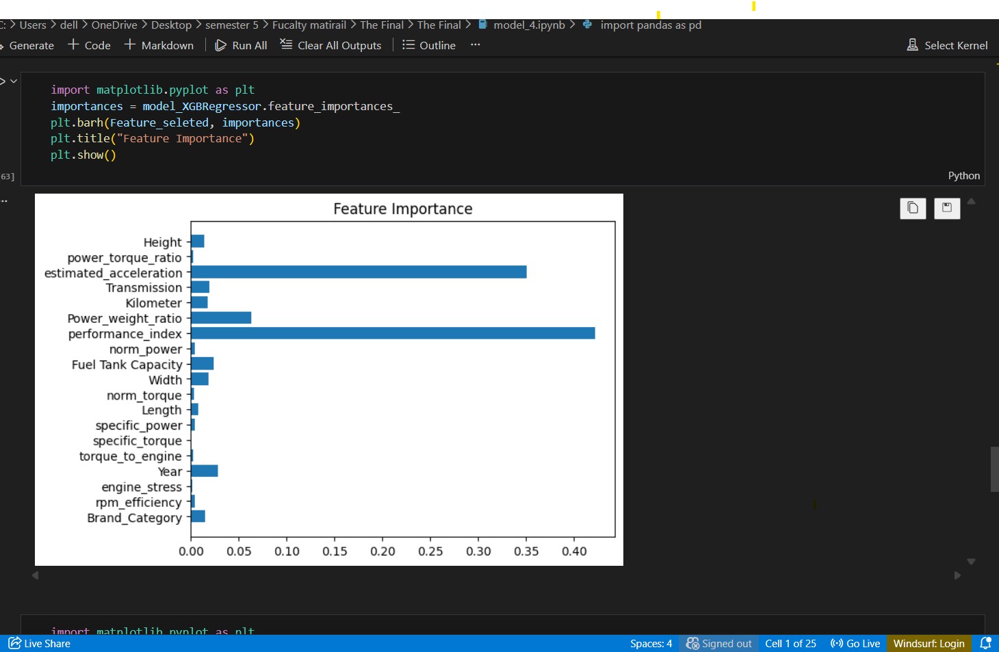Open the notebook Outline view

coord(429,45)
